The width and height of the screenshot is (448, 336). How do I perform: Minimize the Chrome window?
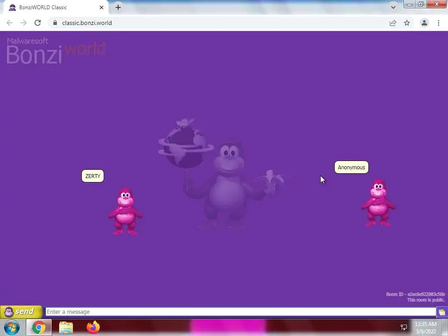(409, 4)
